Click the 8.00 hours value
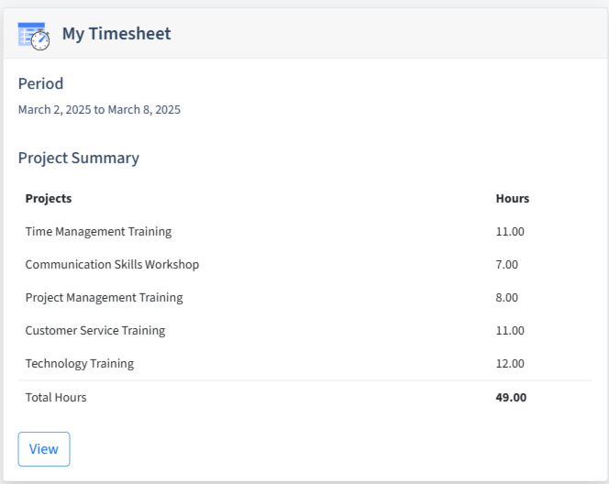Screen dimensions: 609x484 (507, 298)
